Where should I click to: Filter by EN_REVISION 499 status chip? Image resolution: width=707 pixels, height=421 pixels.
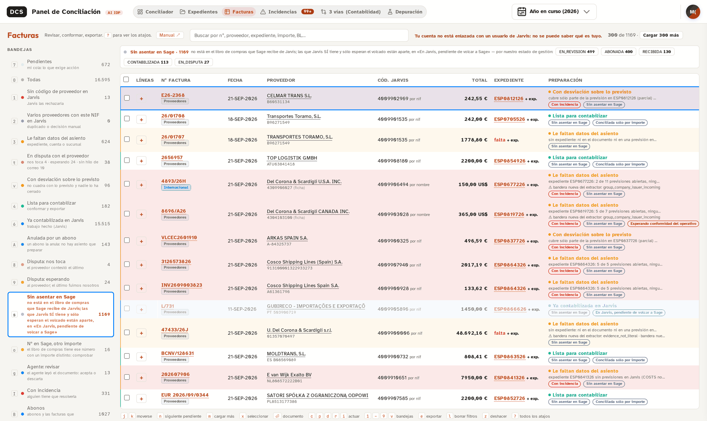pos(577,51)
